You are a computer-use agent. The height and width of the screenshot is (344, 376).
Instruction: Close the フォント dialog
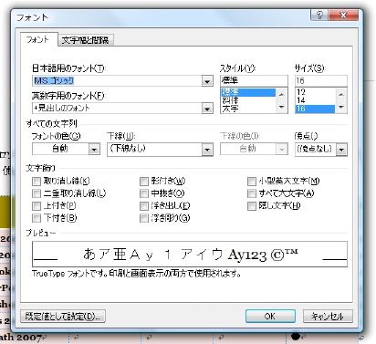click(x=343, y=15)
